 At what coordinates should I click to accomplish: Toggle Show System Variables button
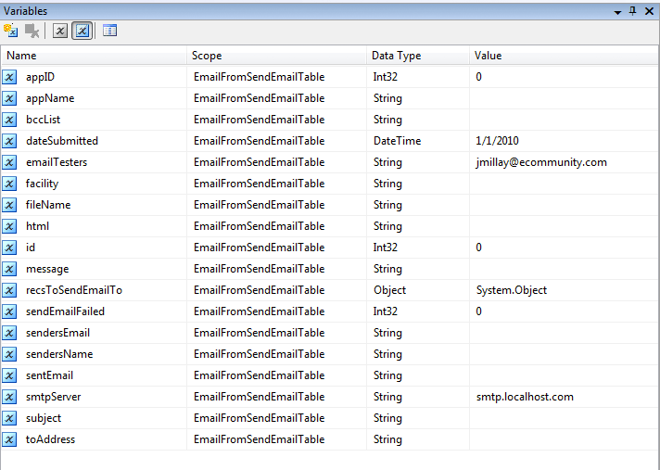[x=60, y=31]
